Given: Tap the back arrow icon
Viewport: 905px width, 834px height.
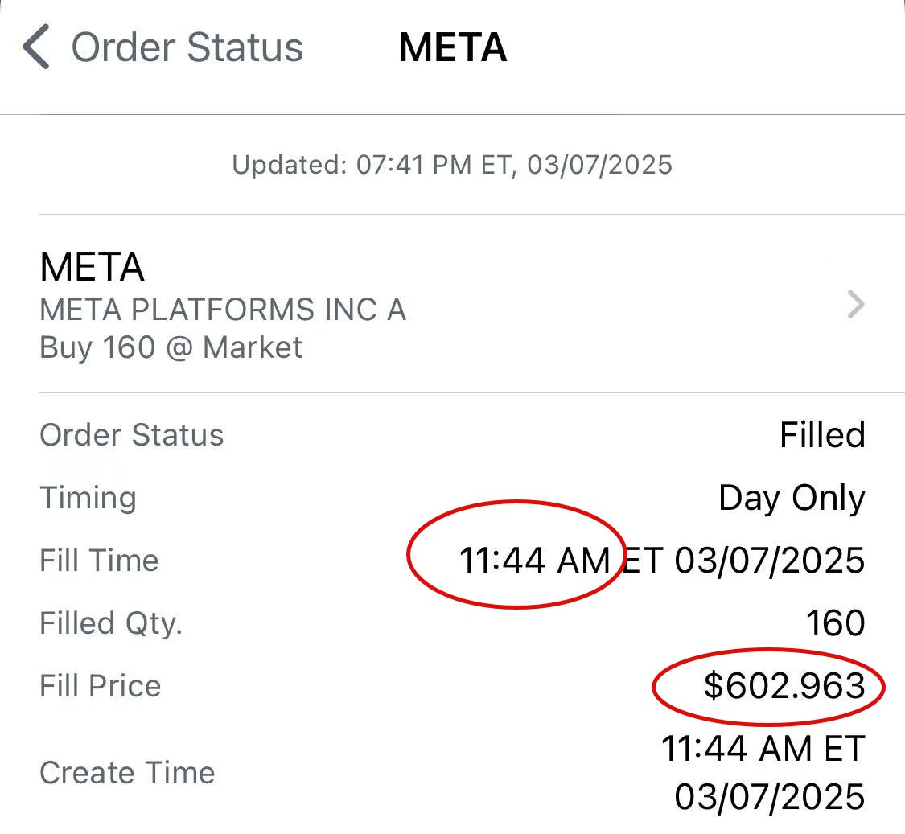Looking at the screenshot, I should tap(35, 47).
